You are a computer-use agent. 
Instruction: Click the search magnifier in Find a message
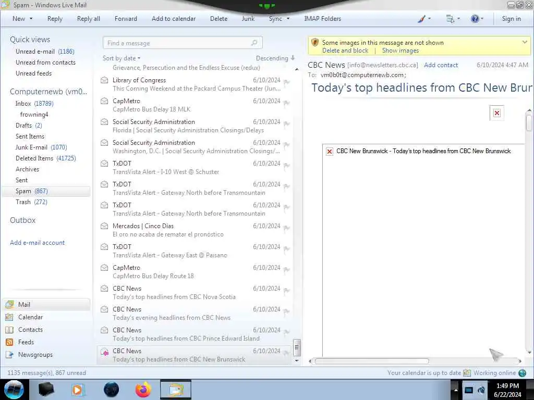254,43
